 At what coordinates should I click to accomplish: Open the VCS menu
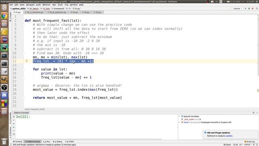(66, 5)
